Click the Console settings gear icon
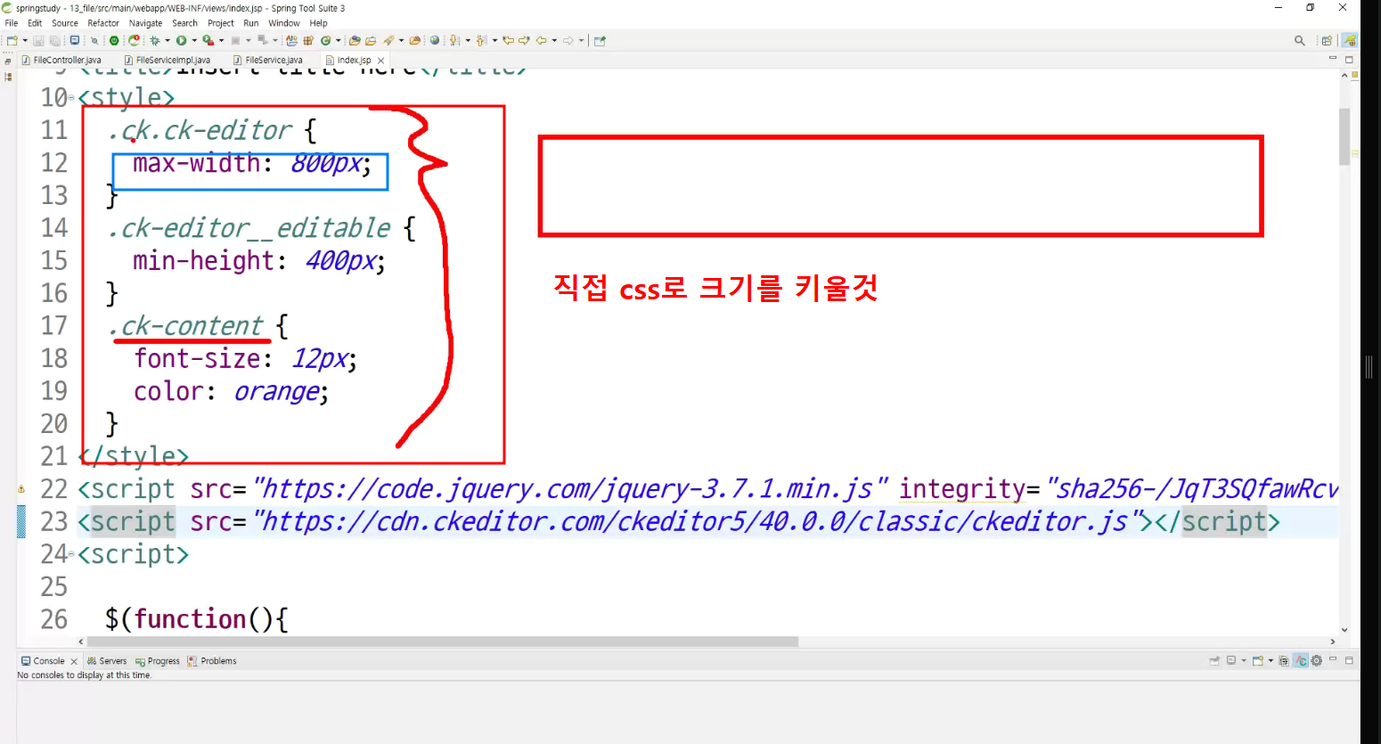Image resolution: width=1381 pixels, height=744 pixels. pos(1317,660)
